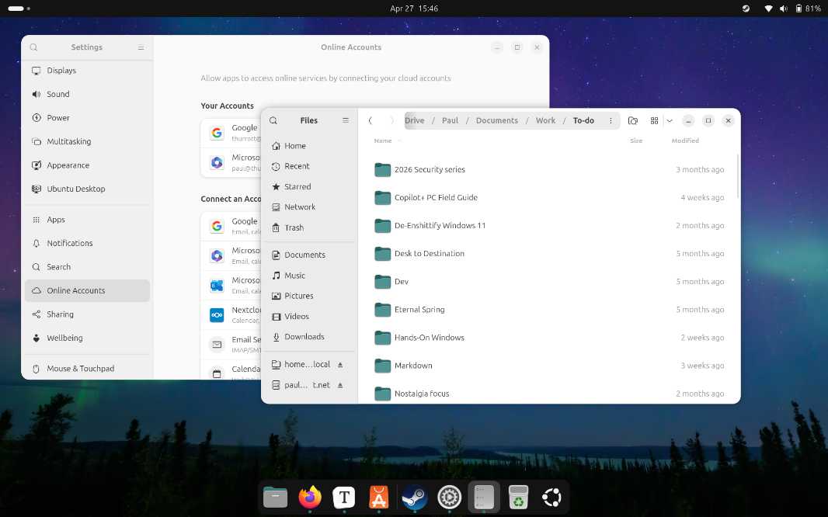Image resolution: width=828 pixels, height=517 pixels.
Task: Open Steam from the dock
Action: pyautogui.click(x=414, y=497)
